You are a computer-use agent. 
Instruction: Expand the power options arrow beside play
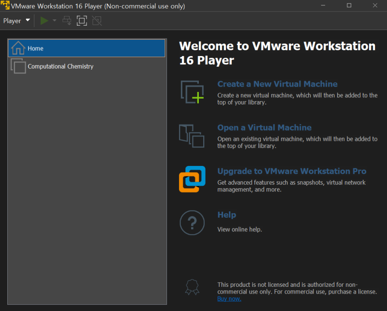pyautogui.click(x=55, y=21)
